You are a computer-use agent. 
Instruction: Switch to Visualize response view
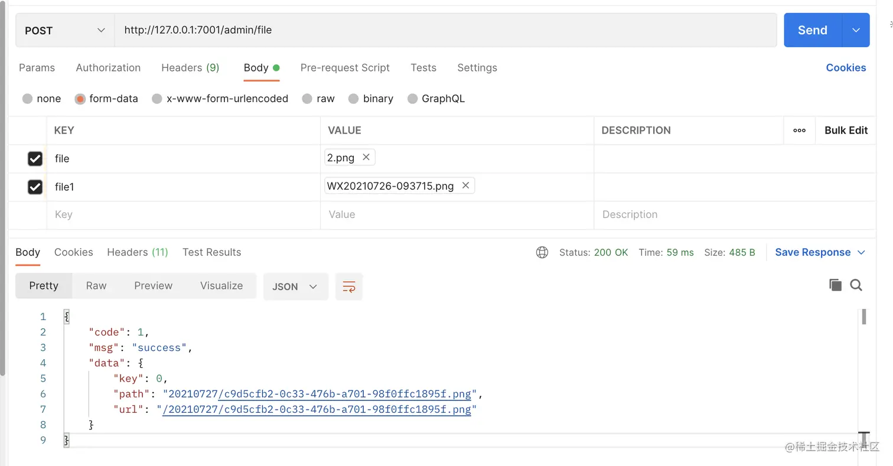point(221,285)
